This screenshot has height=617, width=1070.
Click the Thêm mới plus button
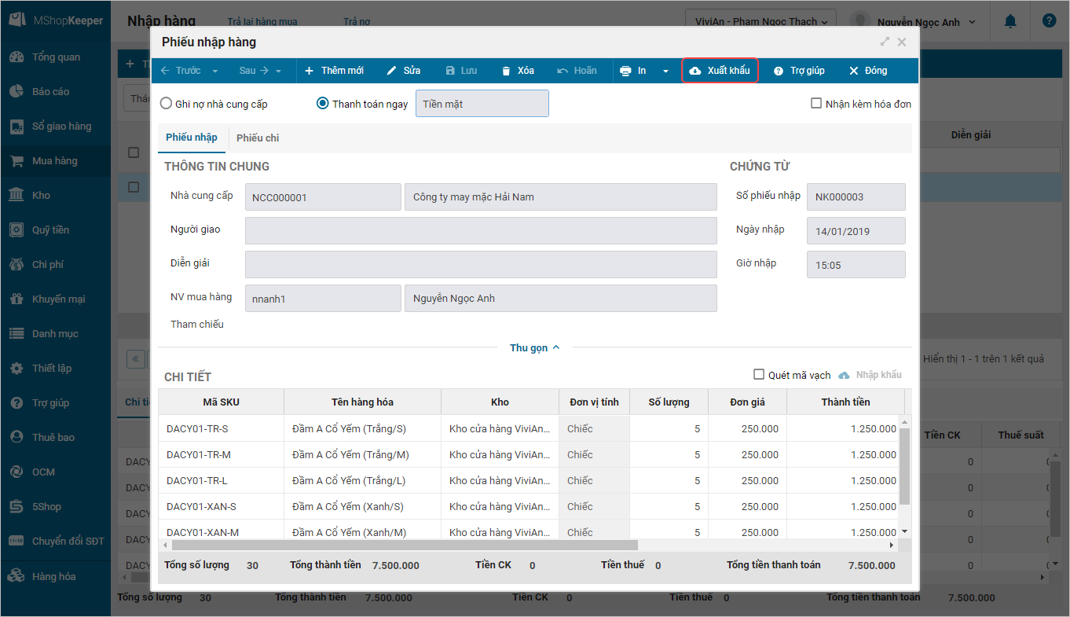(334, 71)
